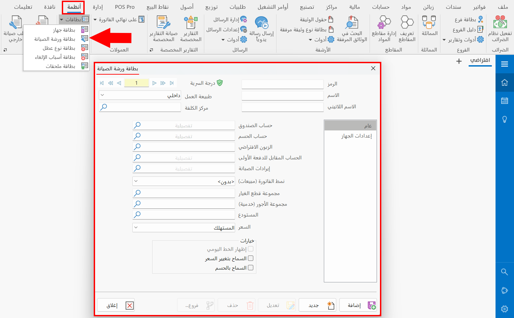Open صيانة التقارير المخصصة icon
The width and height of the screenshot is (514, 318).
click(164, 29)
